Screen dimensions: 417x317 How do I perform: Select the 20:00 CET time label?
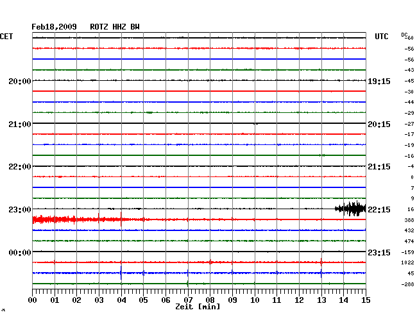[20, 81]
